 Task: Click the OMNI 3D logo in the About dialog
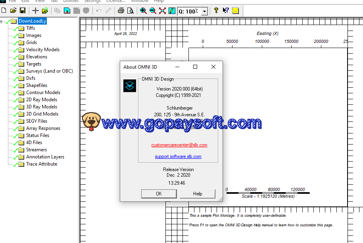coord(130,86)
